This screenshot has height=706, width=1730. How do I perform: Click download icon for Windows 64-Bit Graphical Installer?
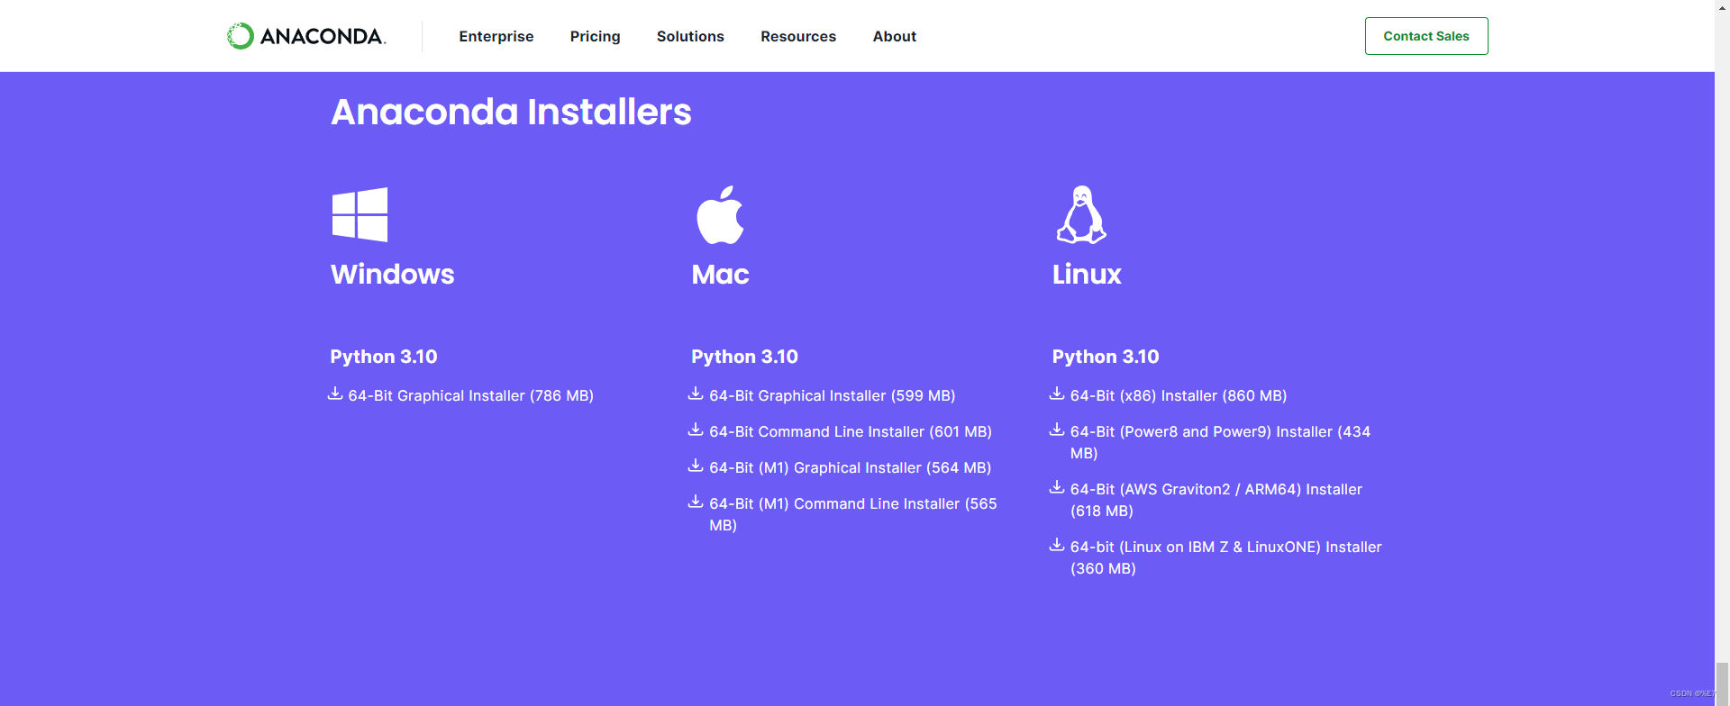click(x=335, y=394)
